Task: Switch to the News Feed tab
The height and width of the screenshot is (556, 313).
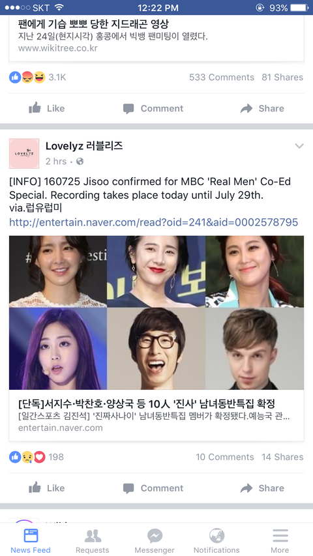Action: pyautogui.click(x=31, y=541)
